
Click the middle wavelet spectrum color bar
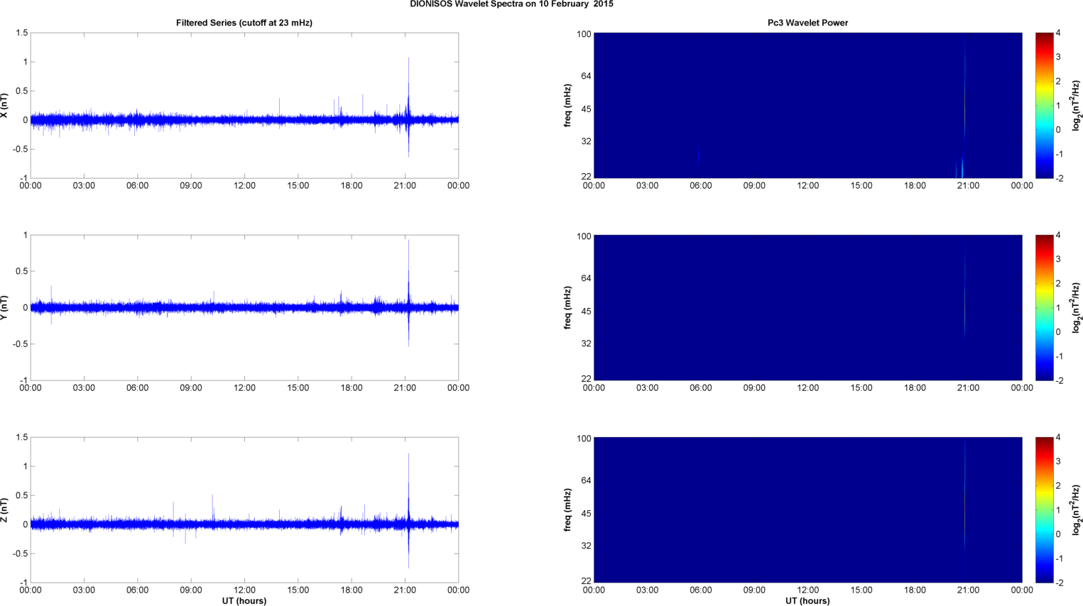pos(1044,307)
